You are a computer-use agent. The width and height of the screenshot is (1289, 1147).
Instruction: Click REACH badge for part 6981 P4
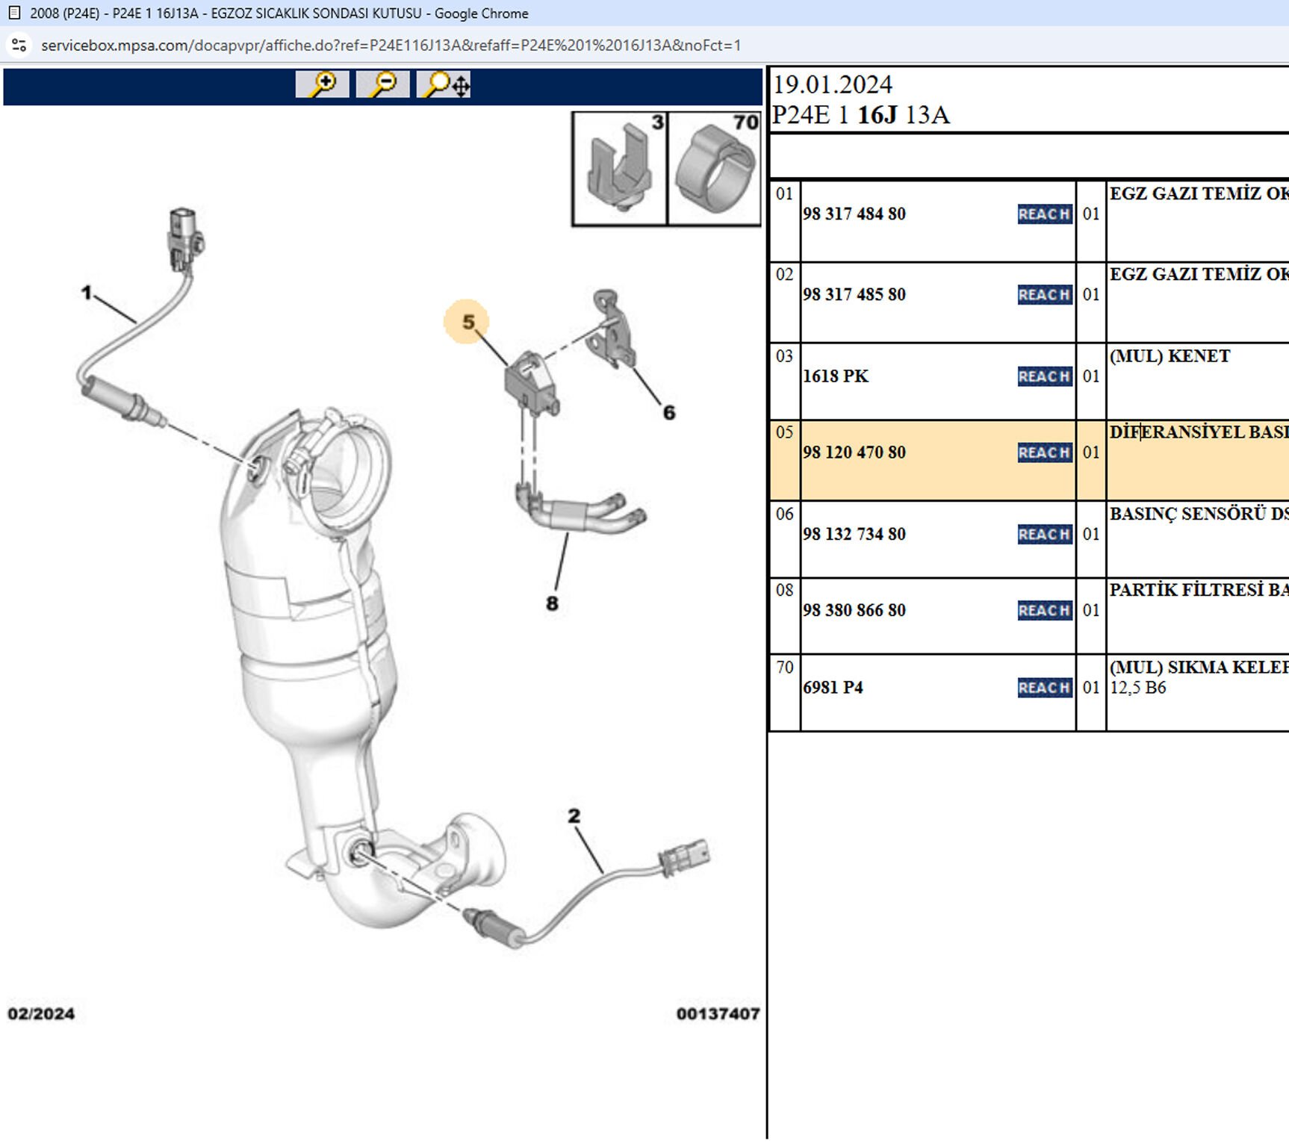[1044, 688]
